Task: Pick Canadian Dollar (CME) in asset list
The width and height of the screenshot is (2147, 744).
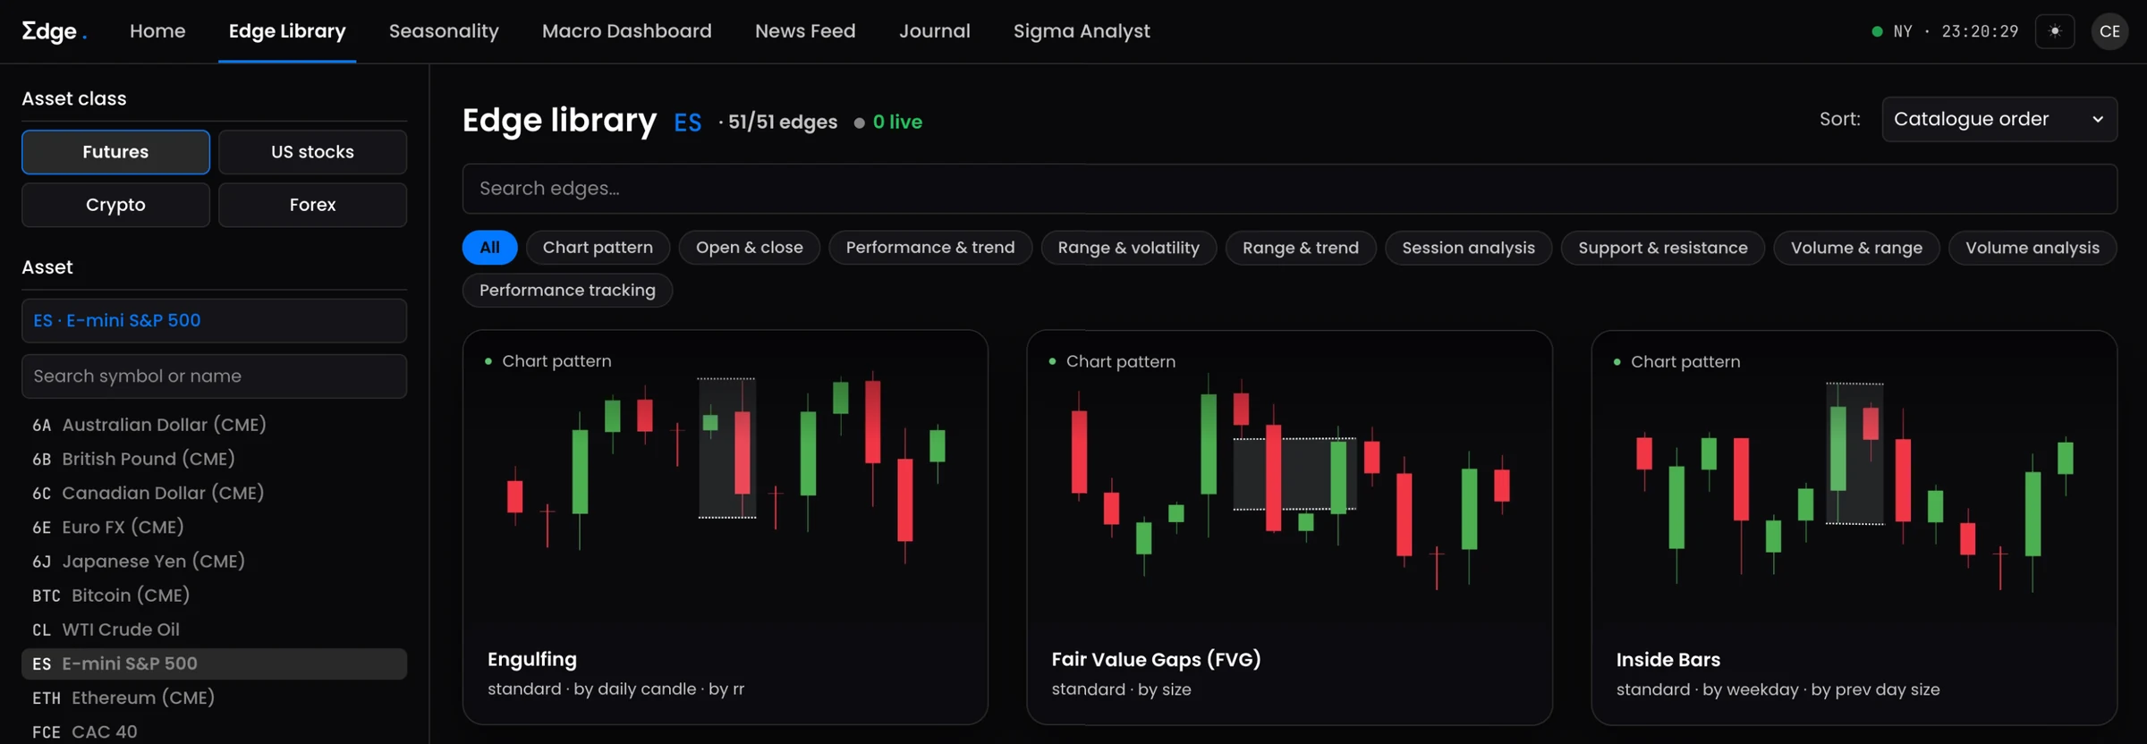Action: [x=214, y=493]
